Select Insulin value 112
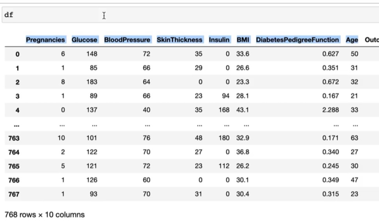The width and height of the screenshot is (379, 224). 224,166
